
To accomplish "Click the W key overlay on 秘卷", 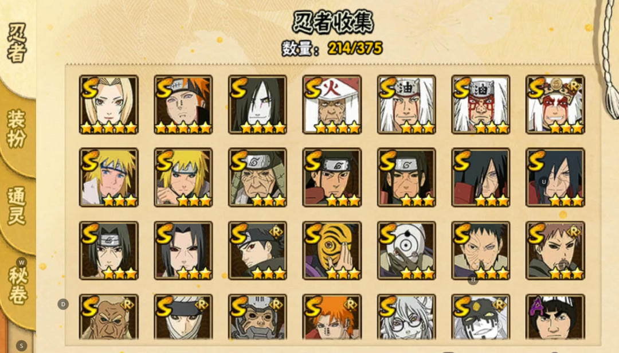I will point(21,262).
